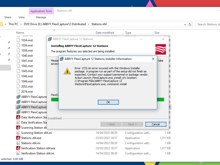Expand the address bar history dropdown
This screenshot has width=220, height=165.
(x=185, y=25)
